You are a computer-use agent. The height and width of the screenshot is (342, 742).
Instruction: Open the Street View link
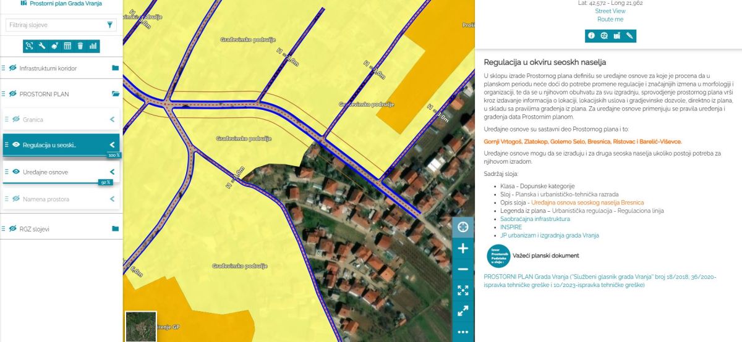click(610, 11)
